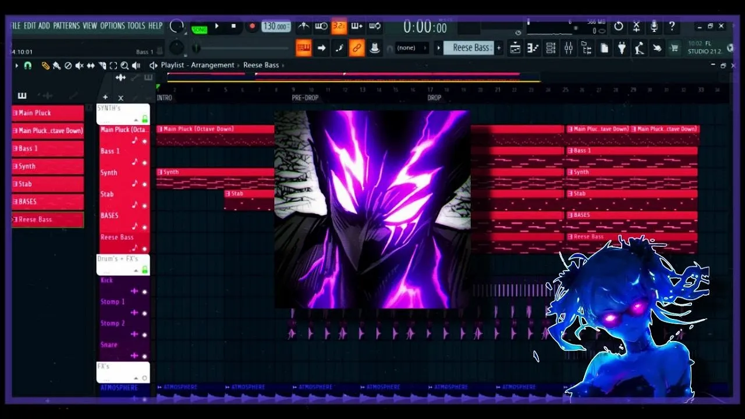The image size is (745, 419).
Task: Select BASES pattern in picker
Action: click(48, 201)
